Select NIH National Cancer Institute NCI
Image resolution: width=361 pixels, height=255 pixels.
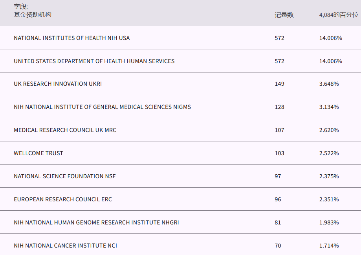(x=65, y=246)
